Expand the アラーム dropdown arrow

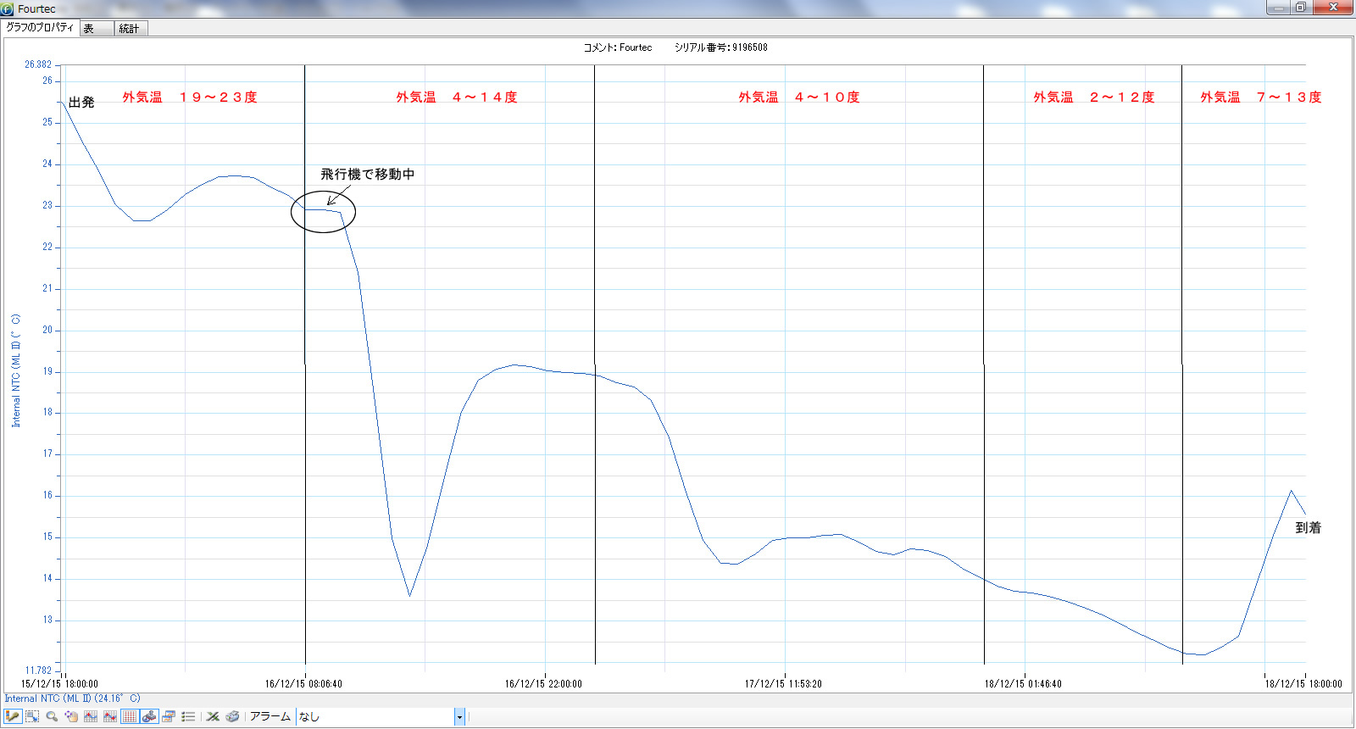(459, 717)
